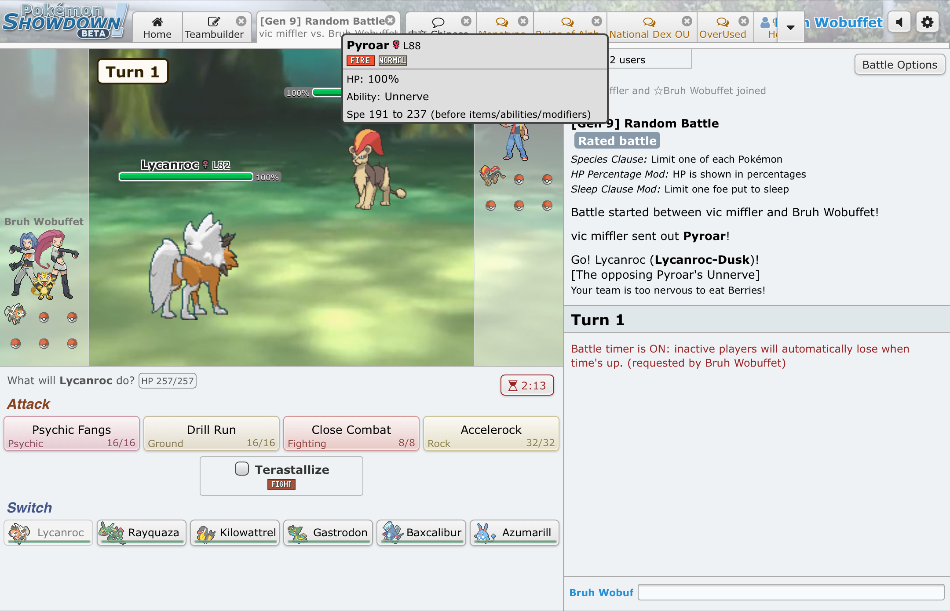Viewport: 950px width, 611px height.
Task: Open the Battle Options menu
Action: [899, 65]
